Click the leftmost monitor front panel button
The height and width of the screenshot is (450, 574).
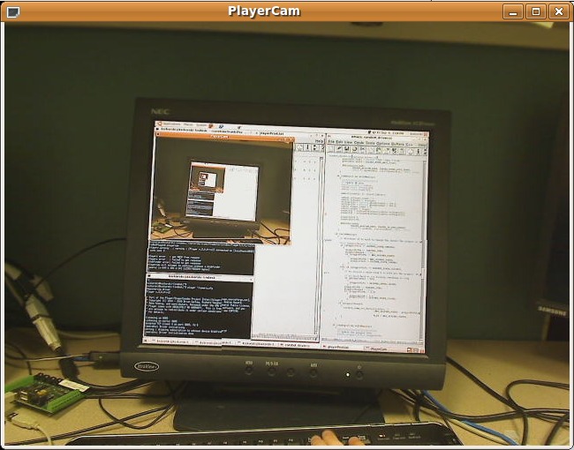tap(248, 370)
